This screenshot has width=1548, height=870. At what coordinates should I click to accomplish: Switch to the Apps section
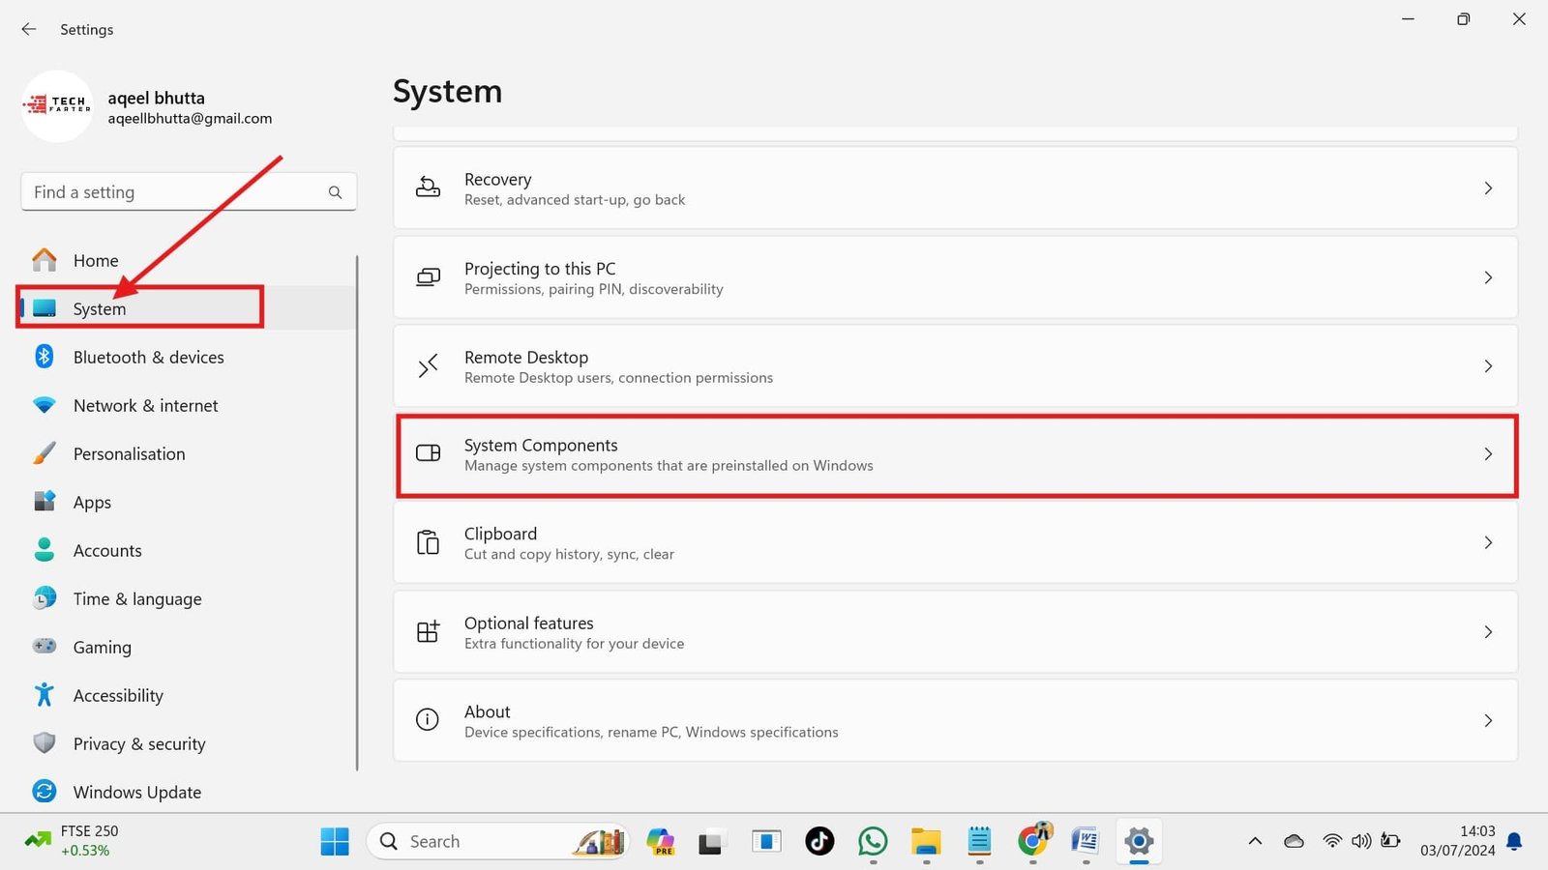[x=92, y=502]
